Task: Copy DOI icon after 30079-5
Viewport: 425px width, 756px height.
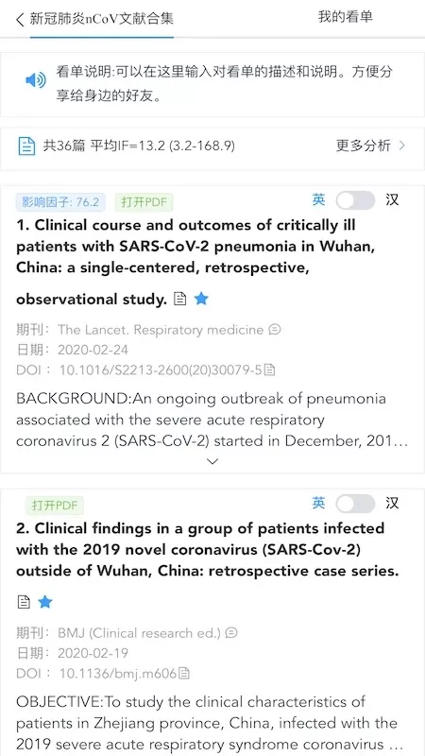Action: click(270, 370)
